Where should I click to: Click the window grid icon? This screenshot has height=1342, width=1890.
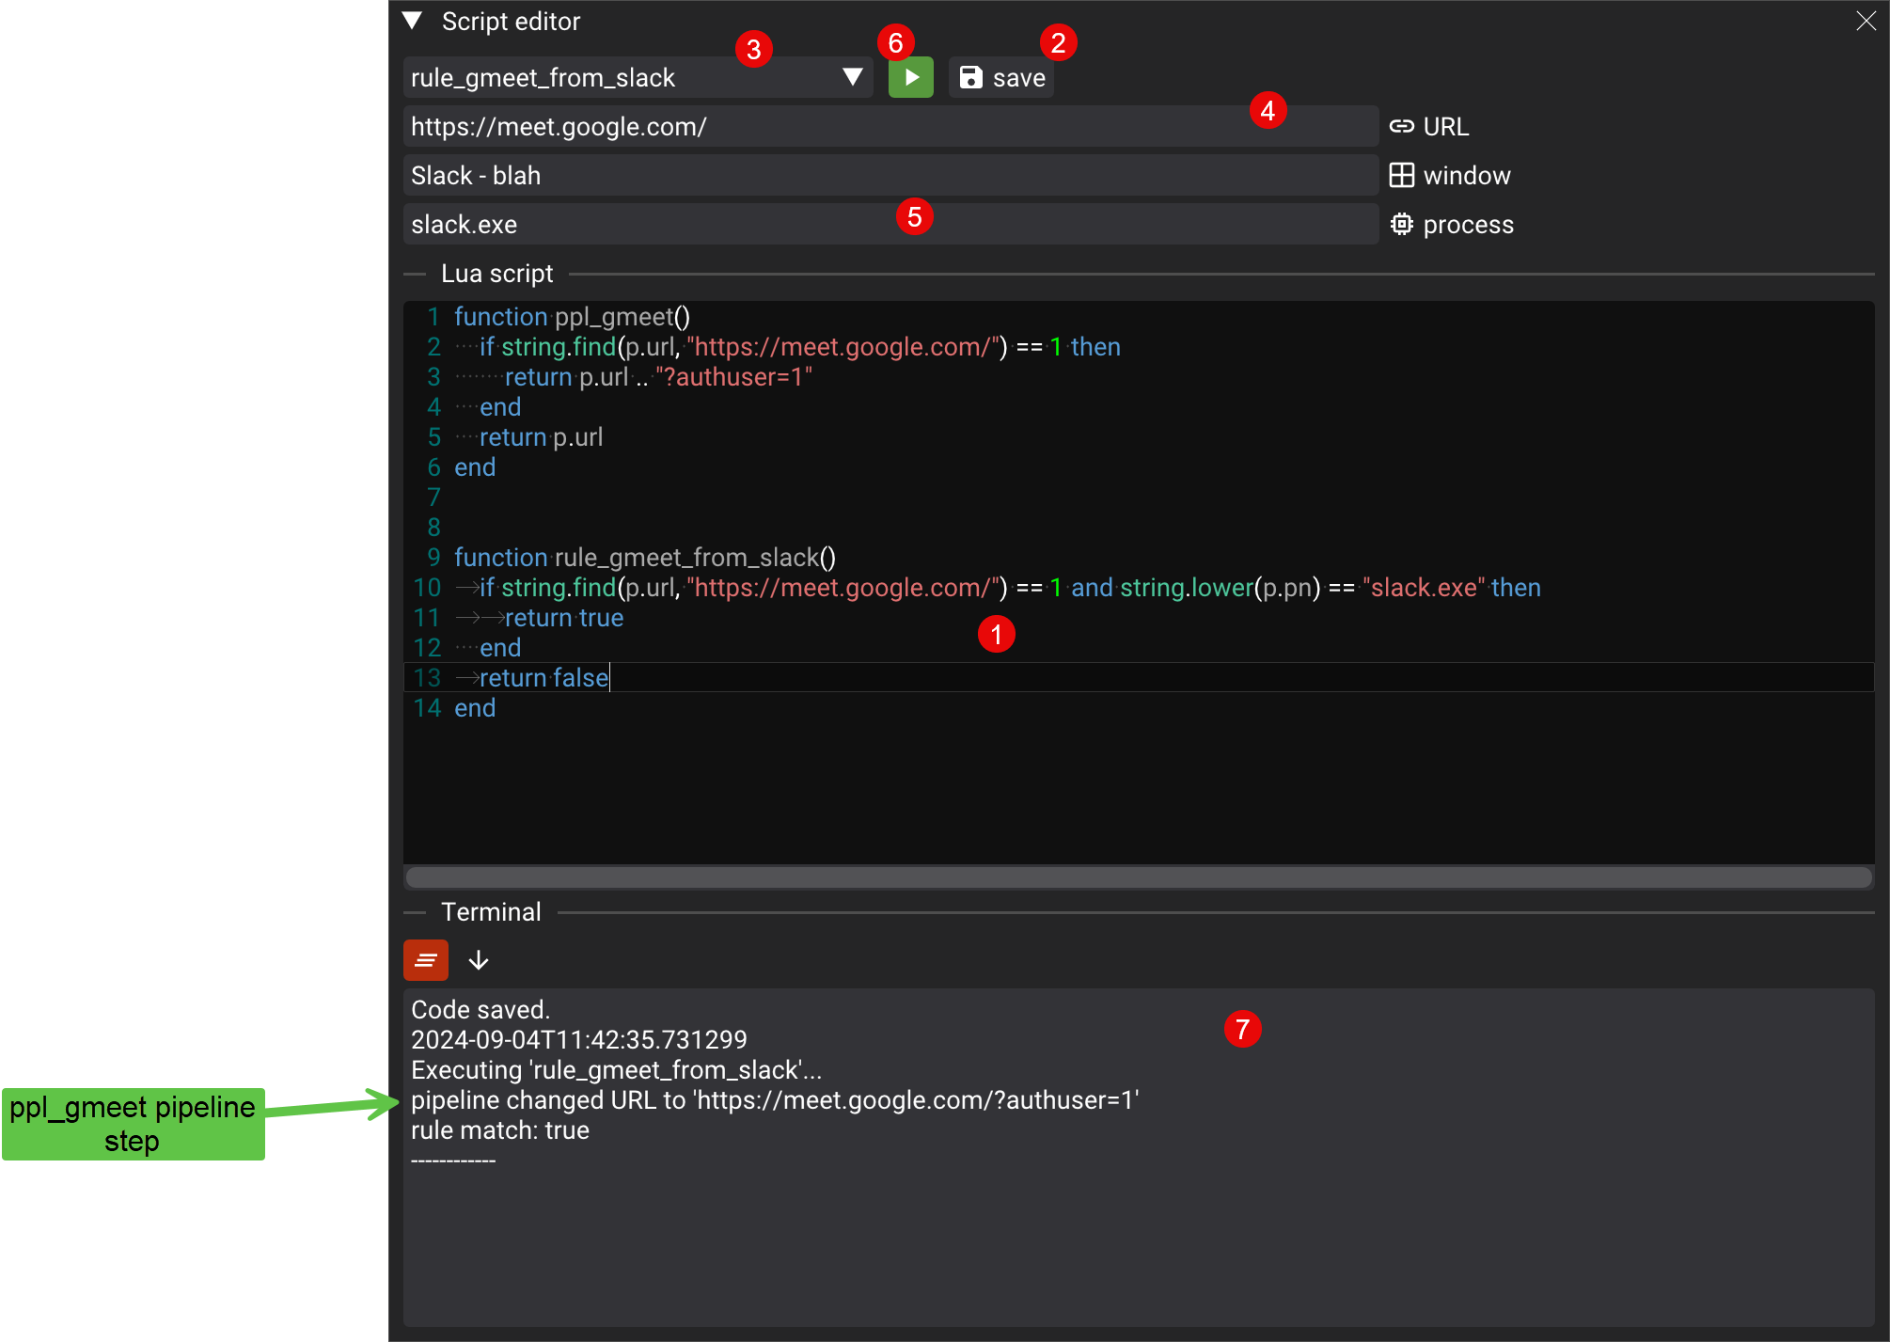[x=1401, y=175]
